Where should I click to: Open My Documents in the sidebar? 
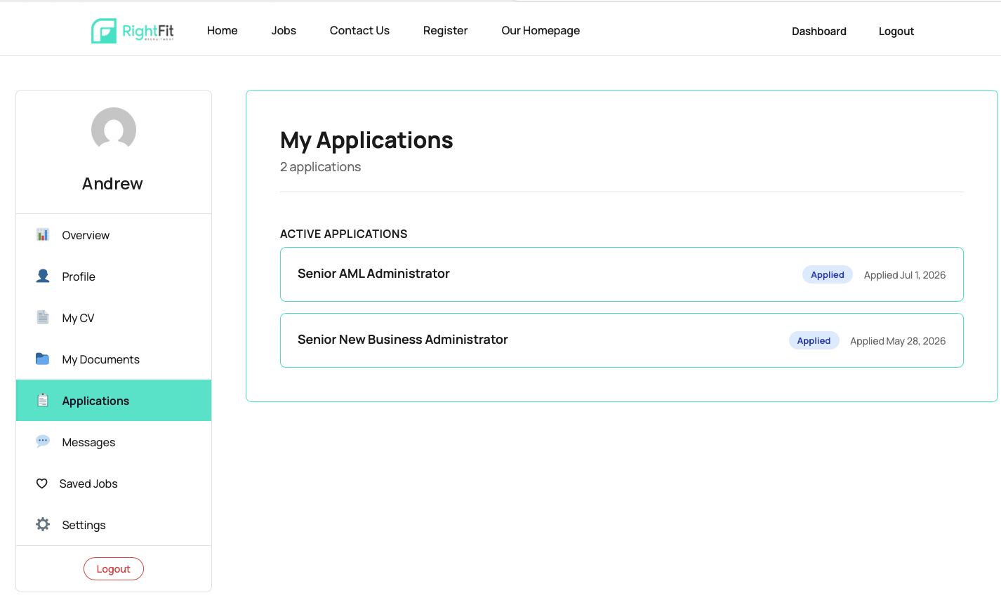point(114,359)
